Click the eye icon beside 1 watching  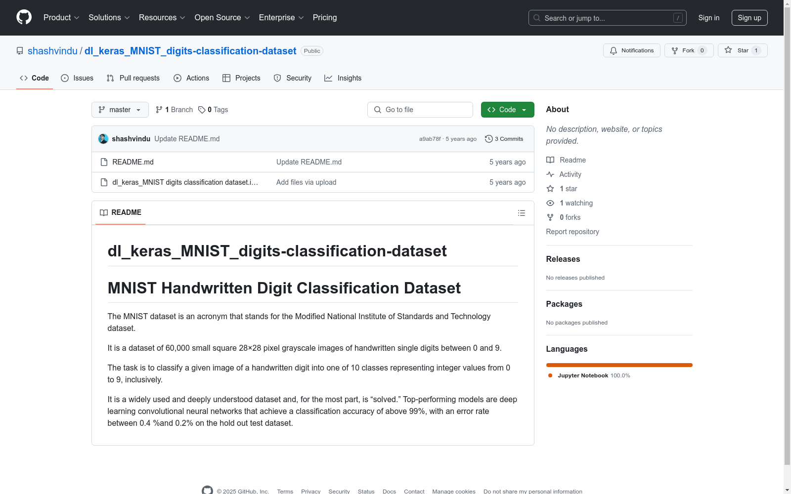[550, 203]
